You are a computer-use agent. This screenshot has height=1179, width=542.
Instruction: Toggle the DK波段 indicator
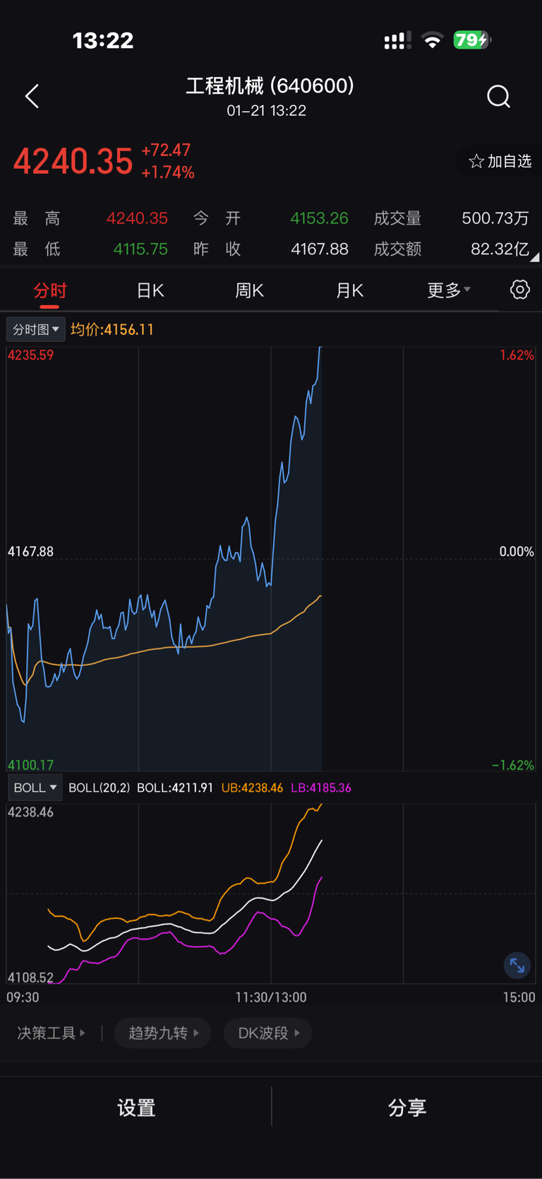[x=268, y=1033]
